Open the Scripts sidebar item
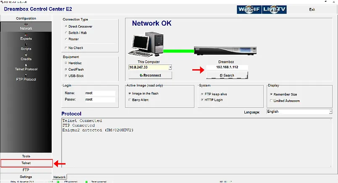The image size is (338, 183). click(x=26, y=47)
